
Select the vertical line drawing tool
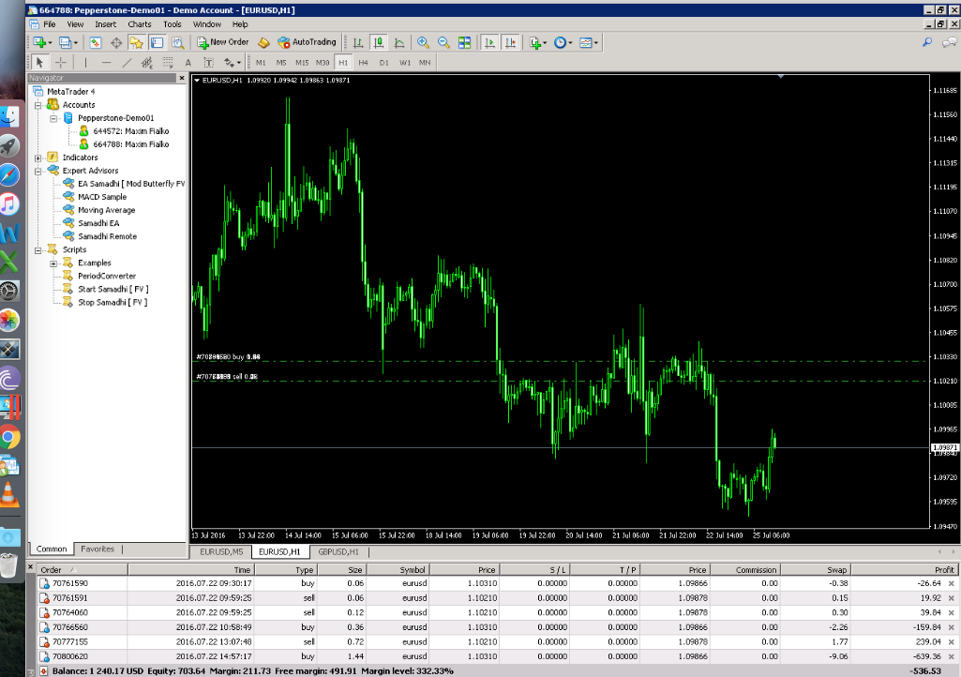[x=86, y=62]
